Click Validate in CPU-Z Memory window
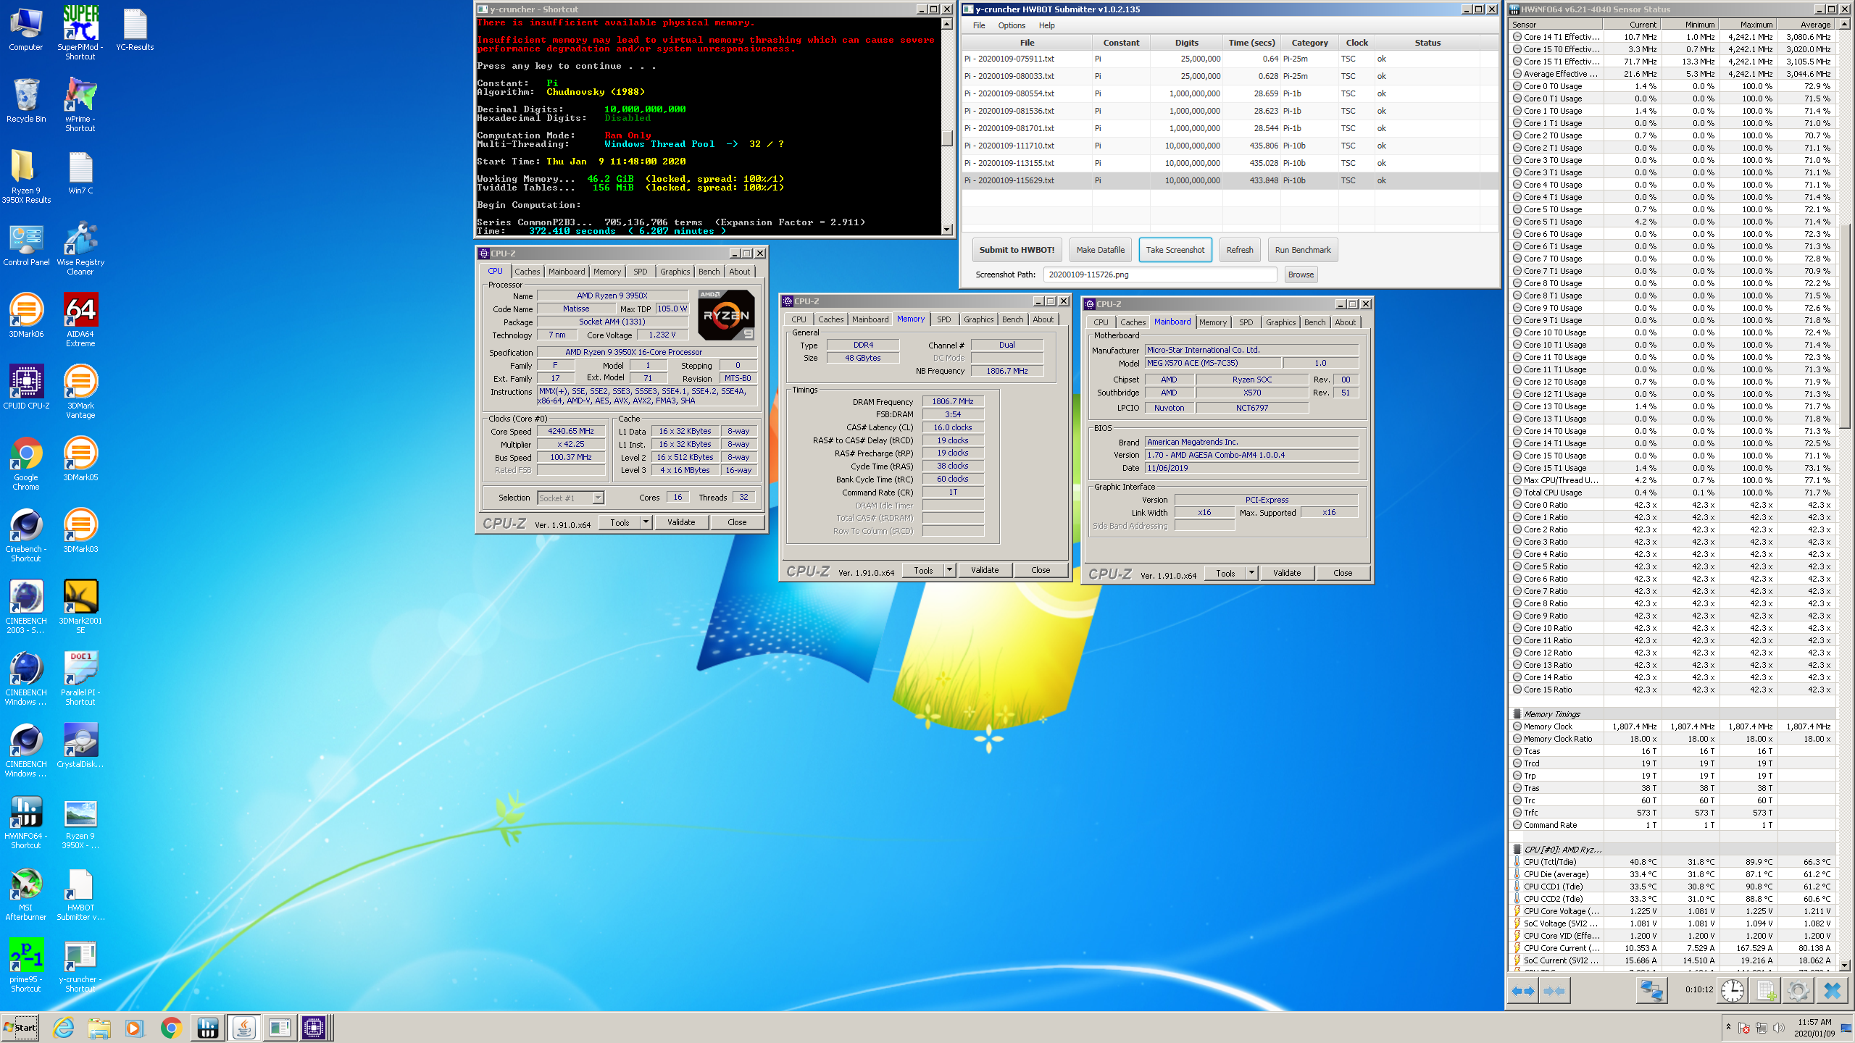Viewport: 1855px width, 1043px height. coord(985,570)
